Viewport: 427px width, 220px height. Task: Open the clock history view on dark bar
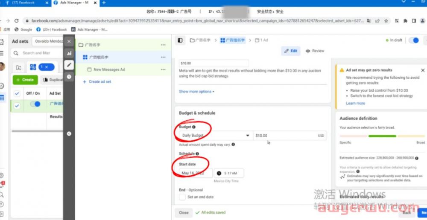point(69,77)
